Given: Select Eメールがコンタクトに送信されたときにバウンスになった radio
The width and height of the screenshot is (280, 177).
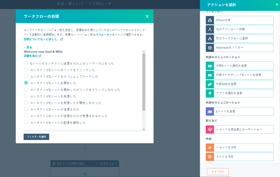Looking at the screenshot, I should pos(26,63).
